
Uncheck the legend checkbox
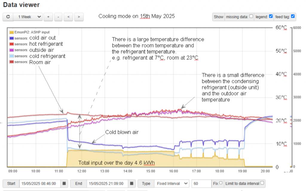pyautogui.click(x=271, y=16)
